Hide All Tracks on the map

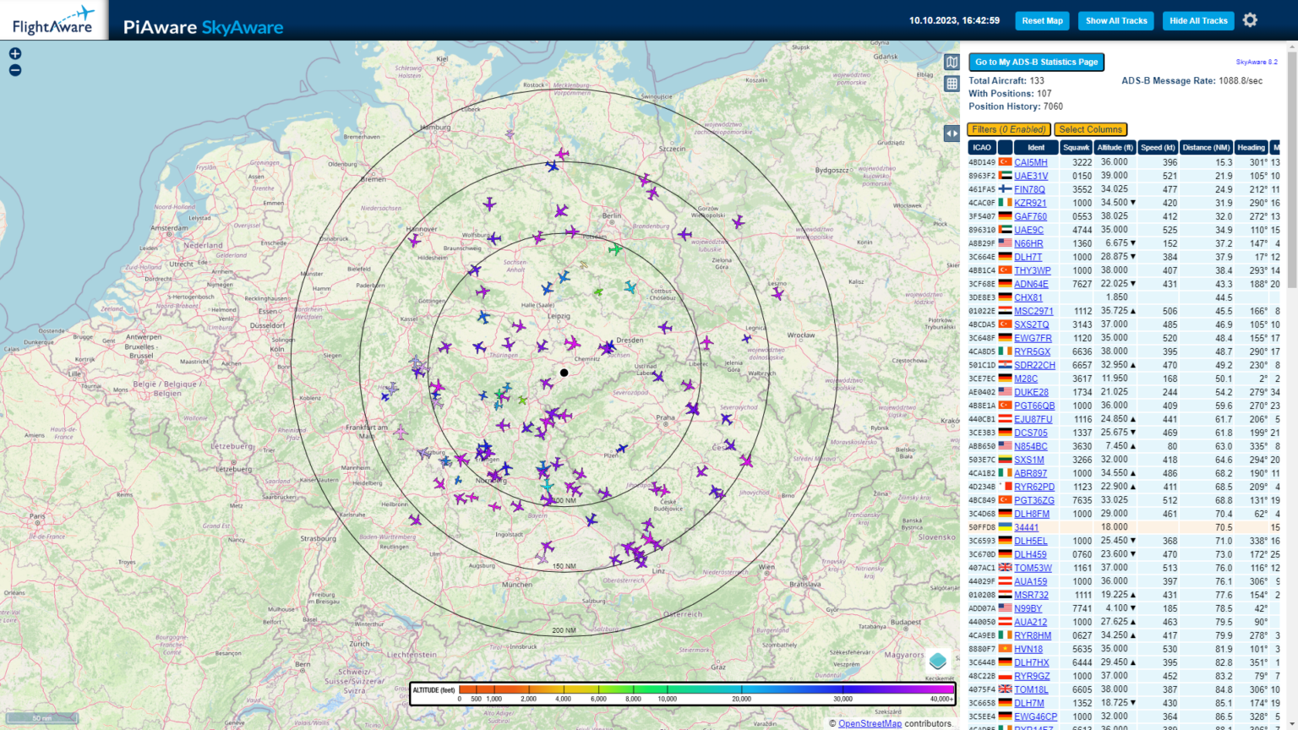click(x=1197, y=20)
